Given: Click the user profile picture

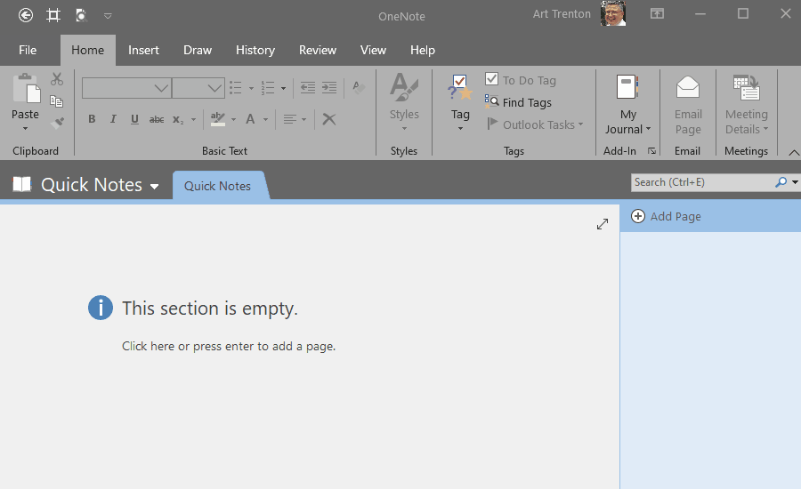Looking at the screenshot, I should tap(613, 13).
